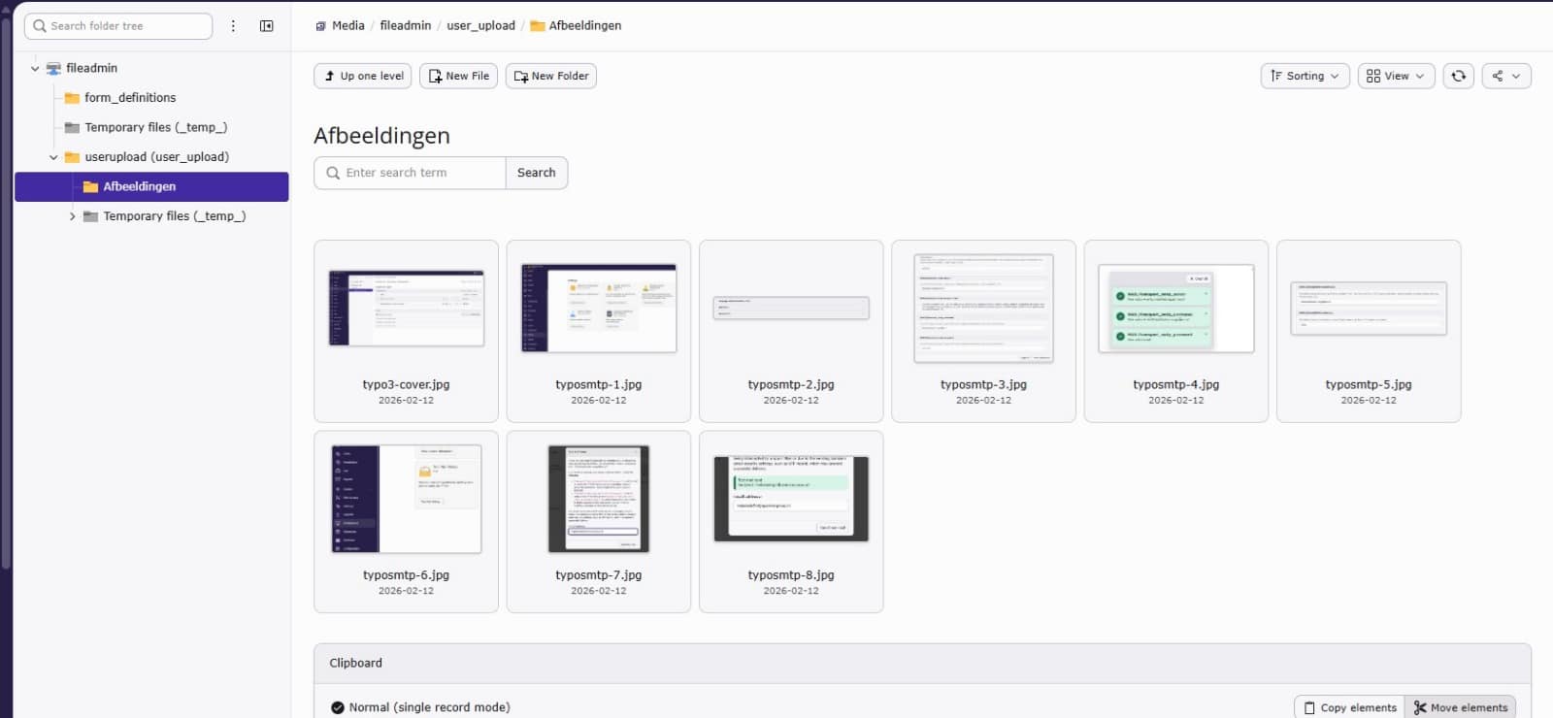Open the View dropdown
Screen dimensions: 1553x718
[x=1396, y=76]
